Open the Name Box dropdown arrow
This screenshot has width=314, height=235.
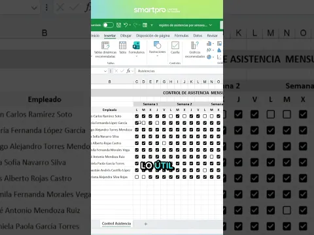coord(105,71)
